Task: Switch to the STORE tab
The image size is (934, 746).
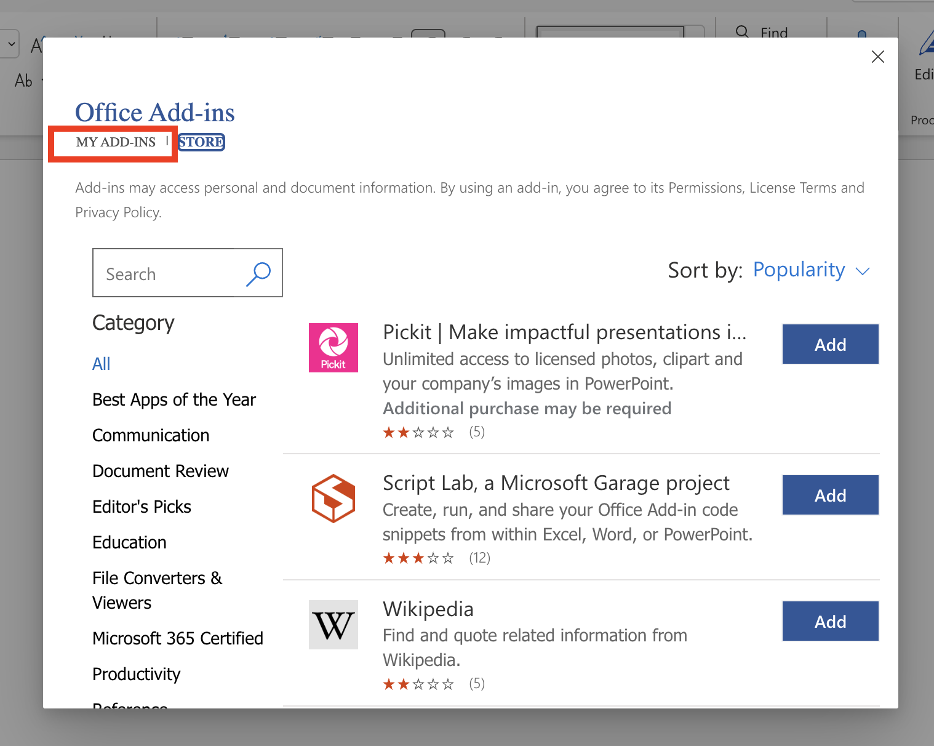Action: click(201, 142)
